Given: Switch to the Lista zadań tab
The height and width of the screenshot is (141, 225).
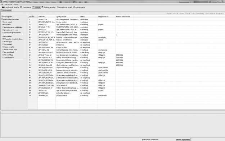Looking at the screenshot, I should click(6, 10).
